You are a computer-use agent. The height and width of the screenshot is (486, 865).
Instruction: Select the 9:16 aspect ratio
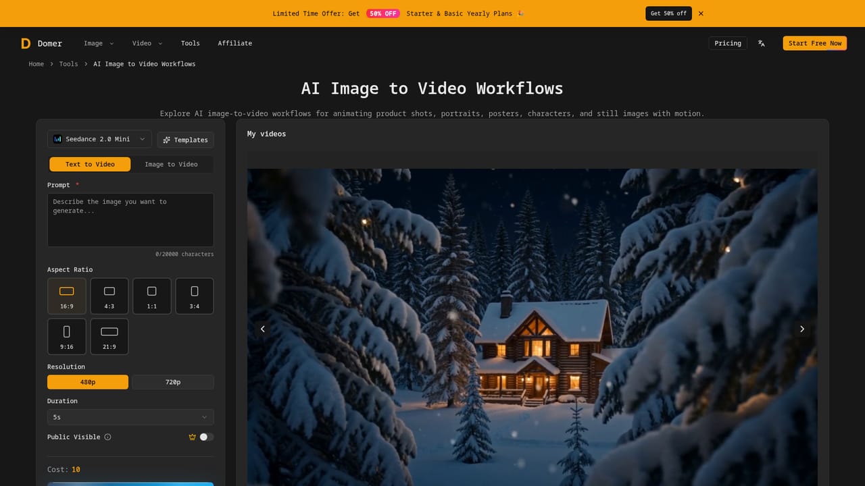tap(67, 336)
